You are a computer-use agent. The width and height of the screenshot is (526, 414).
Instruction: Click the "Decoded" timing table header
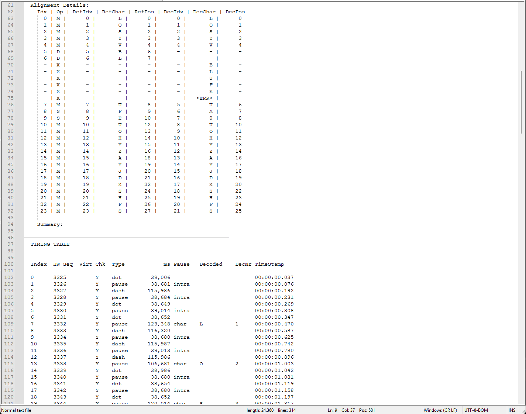(211, 264)
